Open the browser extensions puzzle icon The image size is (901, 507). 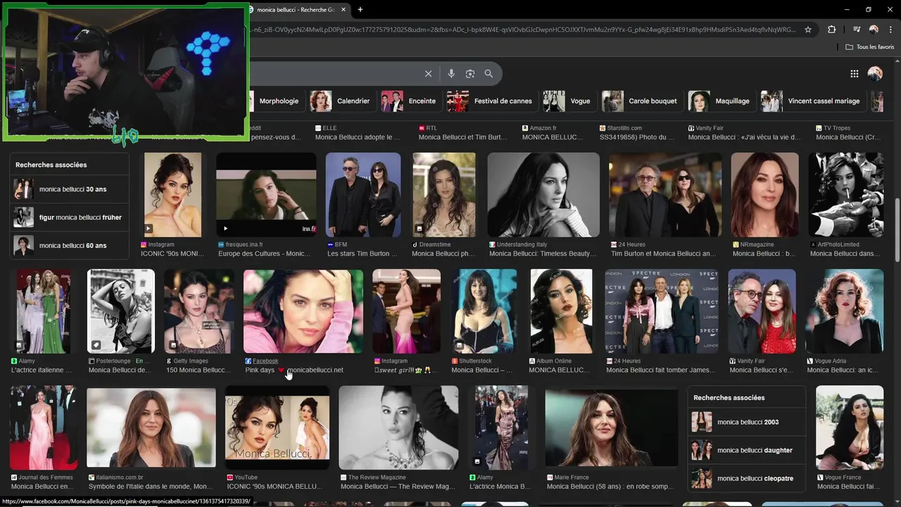pos(831,30)
